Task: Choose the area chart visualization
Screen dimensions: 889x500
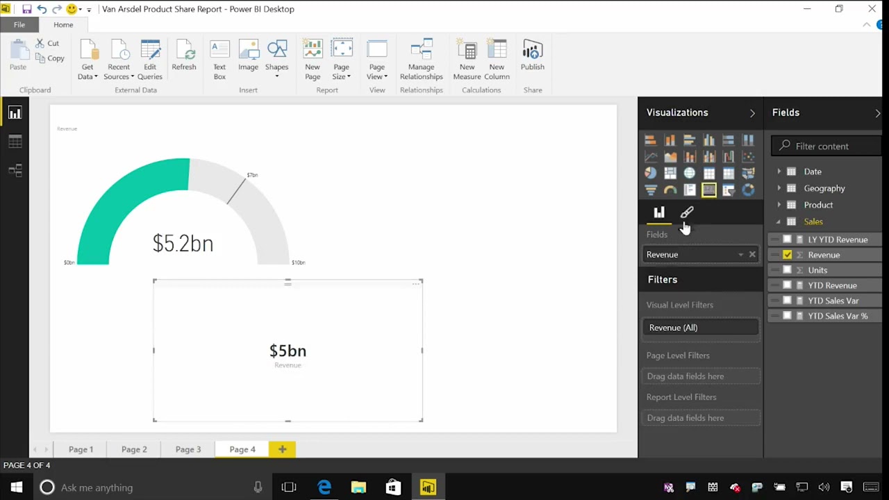Action: point(670,157)
